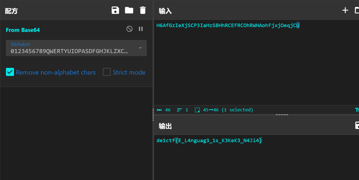This screenshot has height=180, width=359.
Task: Disable the From Base64 operation
Action: pyautogui.click(x=129, y=29)
